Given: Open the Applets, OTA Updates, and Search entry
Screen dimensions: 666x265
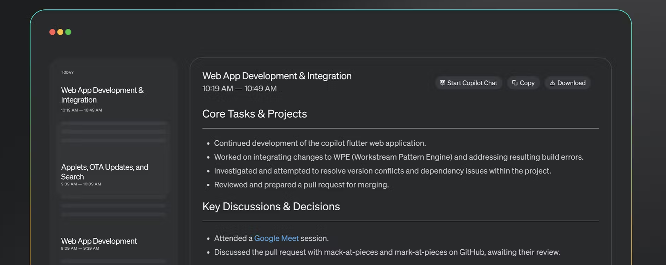Looking at the screenshot, I should point(104,172).
